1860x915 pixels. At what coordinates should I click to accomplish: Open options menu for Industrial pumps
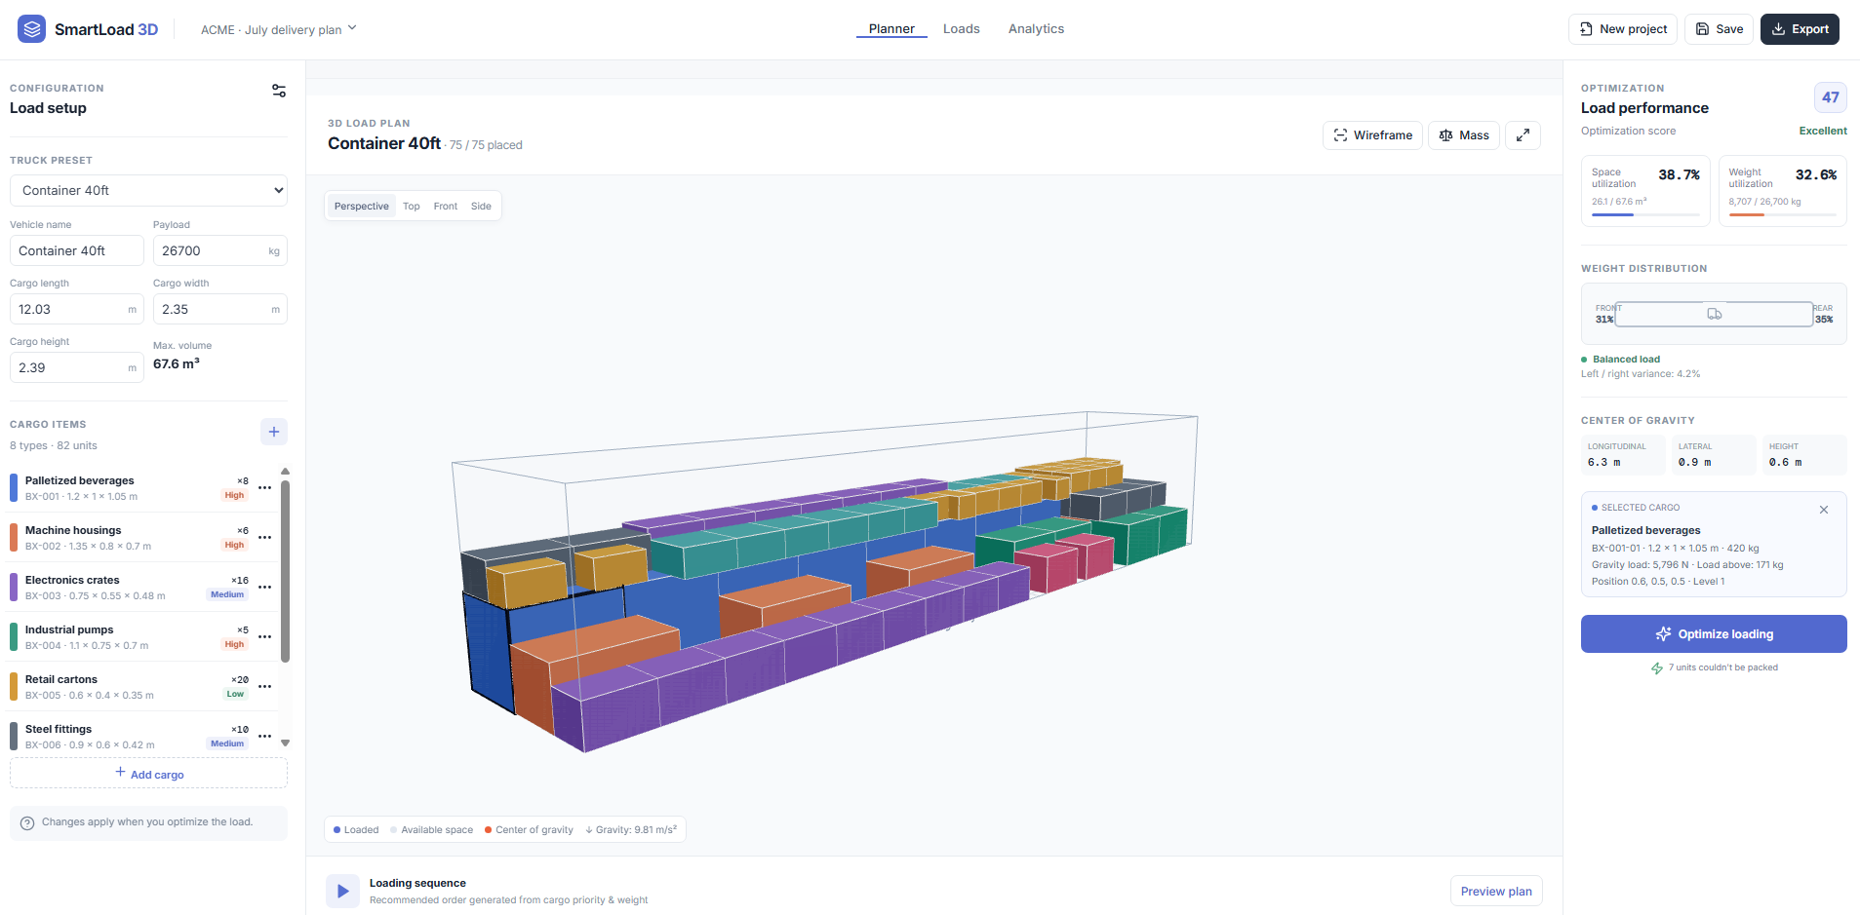265,637
